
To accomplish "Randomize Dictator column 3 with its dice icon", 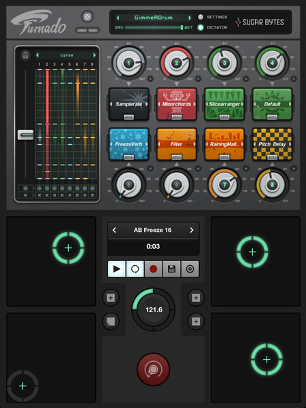I will [54, 188].
